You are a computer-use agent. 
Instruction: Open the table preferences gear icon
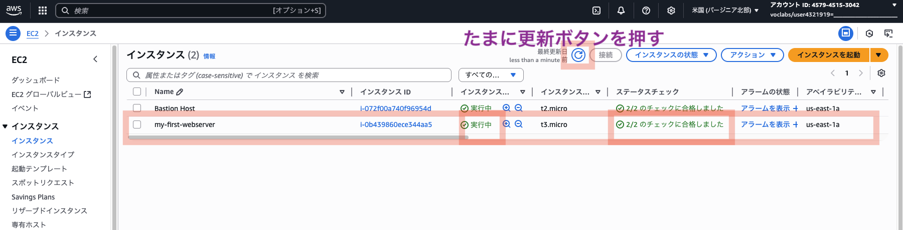[x=881, y=73]
